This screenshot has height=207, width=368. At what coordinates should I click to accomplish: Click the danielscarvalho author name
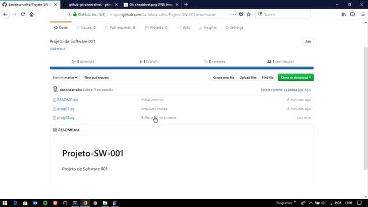71,90
